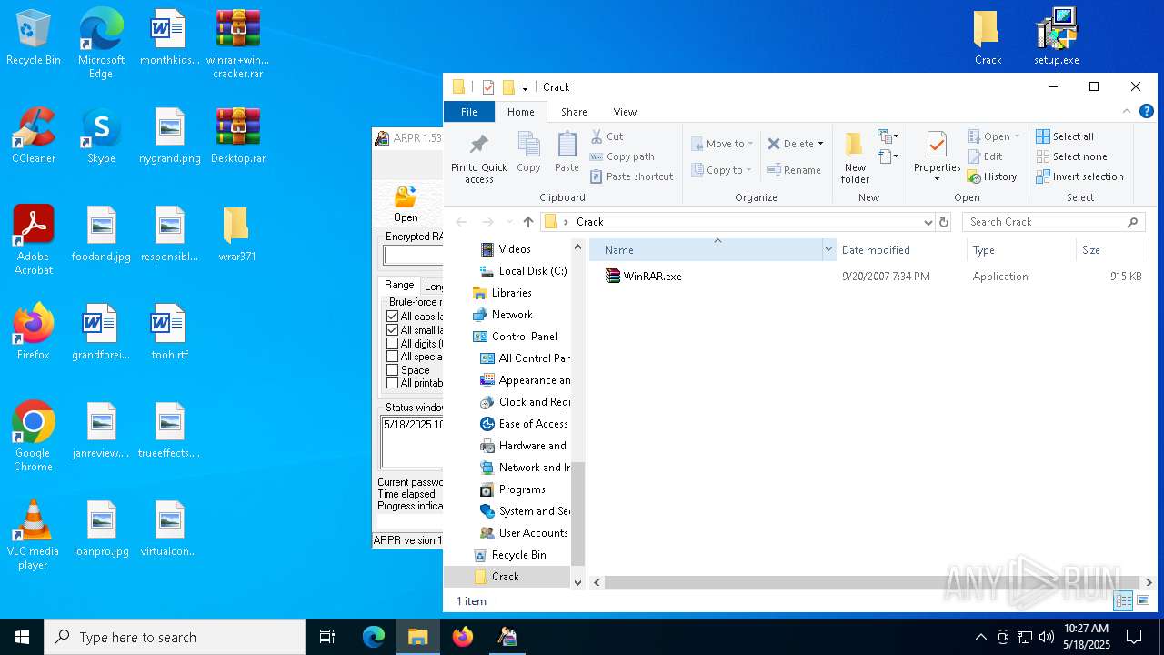Refresh the Crack folder view
Screen dimensions: 1164x655
pos(944,222)
